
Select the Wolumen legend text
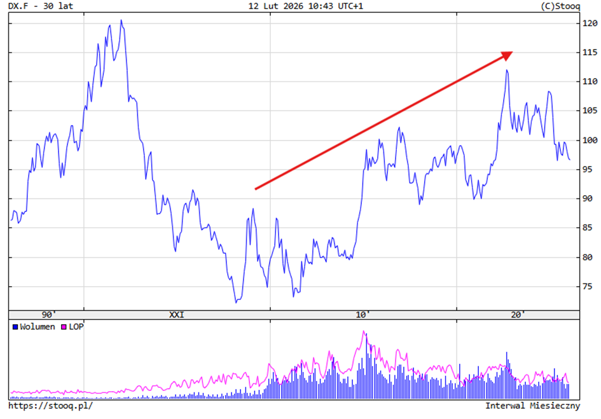tap(37, 327)
